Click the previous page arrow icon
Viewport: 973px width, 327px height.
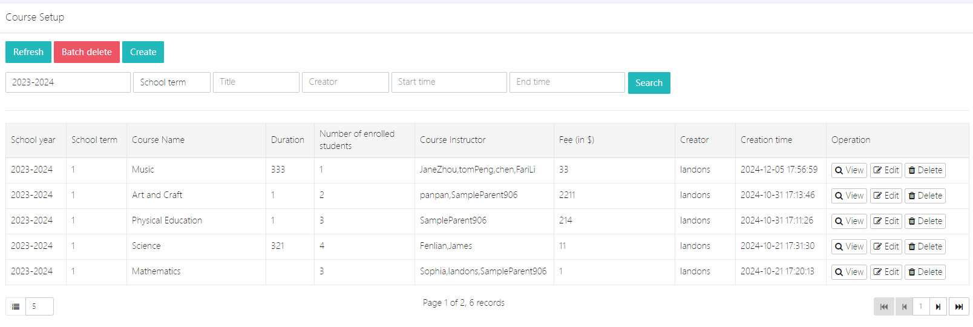904,307
